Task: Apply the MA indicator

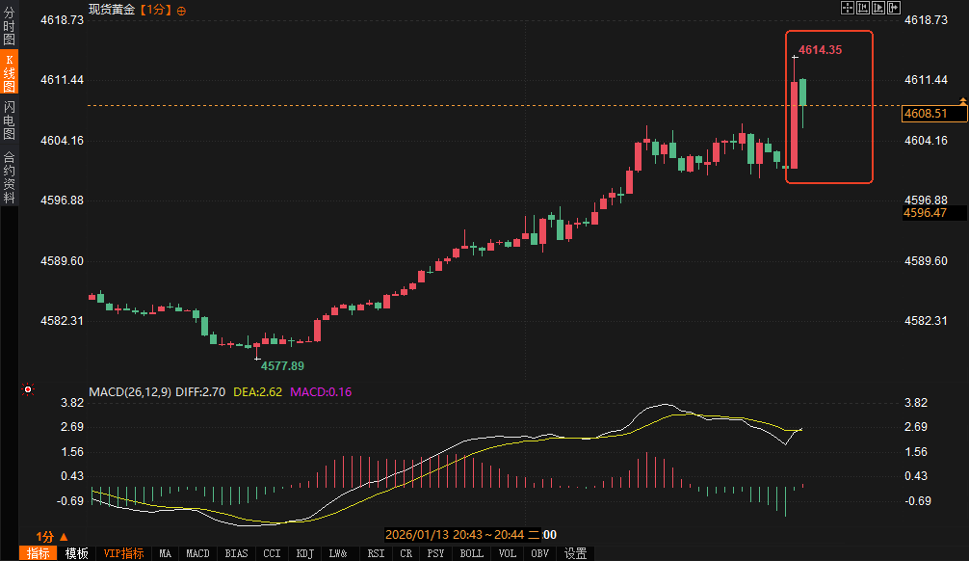Action: pyautogui.click(x=165, y=553)
